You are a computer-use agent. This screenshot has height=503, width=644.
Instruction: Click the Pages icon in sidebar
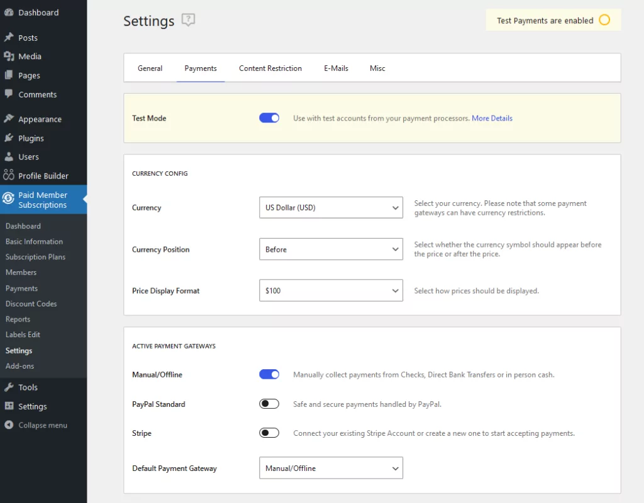click(x=9, y=75)
